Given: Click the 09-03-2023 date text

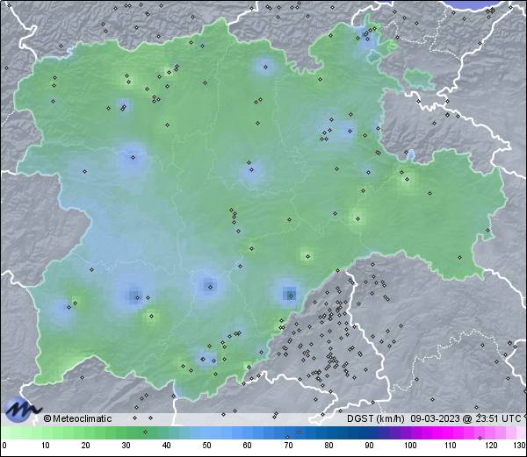Looking at the screenshot, I should [x=435, y=418].
